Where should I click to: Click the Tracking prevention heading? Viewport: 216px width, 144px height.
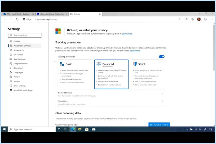68,42
